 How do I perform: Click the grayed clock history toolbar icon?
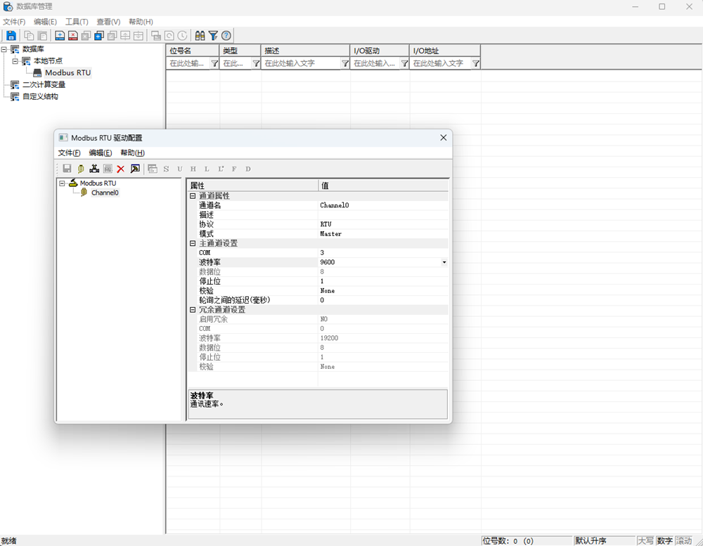[183, 35]
